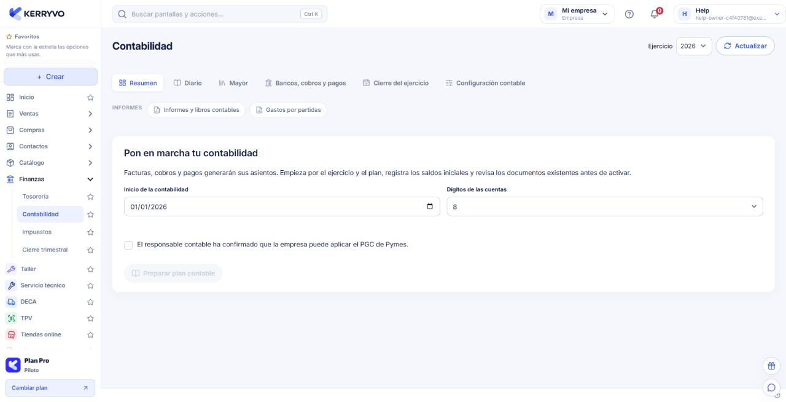This screenshot has width=786, height=402.
Task: Click the TPV icon
Action: [11, 318]
